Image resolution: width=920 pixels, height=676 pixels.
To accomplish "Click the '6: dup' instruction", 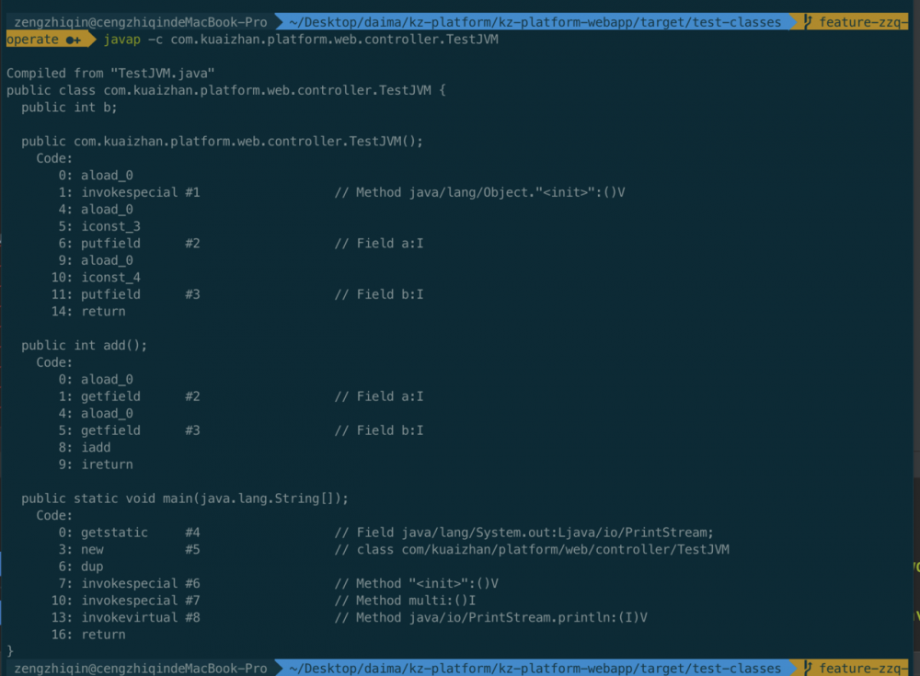I will (x=81, y=567).
